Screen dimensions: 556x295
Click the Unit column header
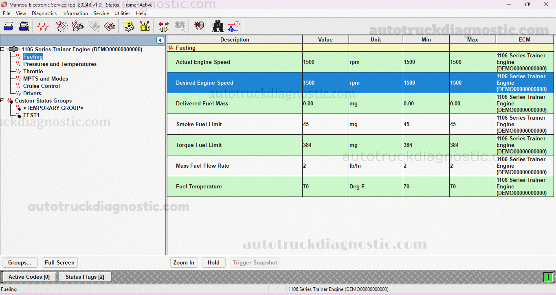coord(376,39)
